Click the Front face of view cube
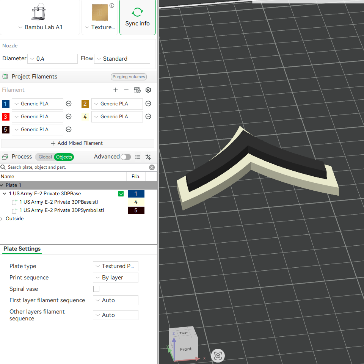This screenshot has height=364, width=364. [x=186, y=349]
